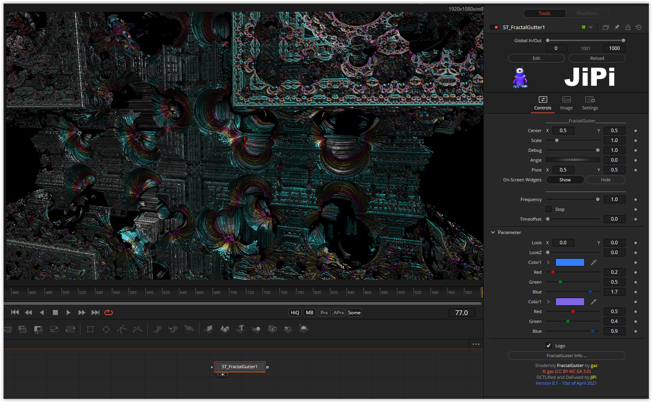Screen dimensions: 652x402
Task: Toggle HiQ high quality mode
Action: pos(295,313)
